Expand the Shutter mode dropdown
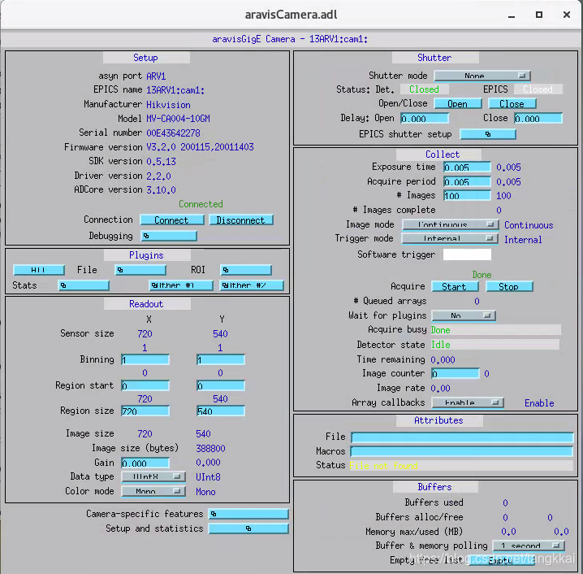Screen dimensions: 583x574 [x=482, y=76]
